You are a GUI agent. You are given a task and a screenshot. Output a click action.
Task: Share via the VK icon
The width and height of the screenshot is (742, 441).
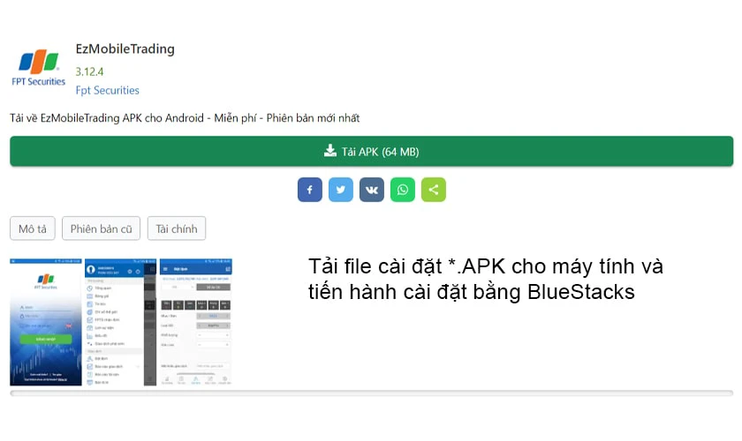coord(372,190)
